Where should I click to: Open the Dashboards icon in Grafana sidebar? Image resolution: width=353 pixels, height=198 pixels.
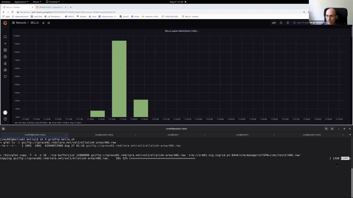[x=5, y=50]
